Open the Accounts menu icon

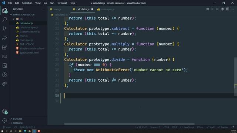click(4, 112)
